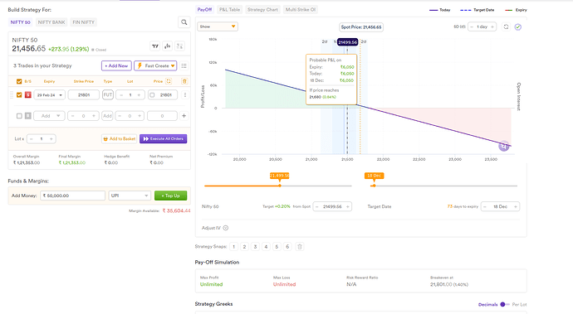Tick the checkbox inside the 21801 price field
This screenshot has width=573, height=314.
[x=152, y=94]
